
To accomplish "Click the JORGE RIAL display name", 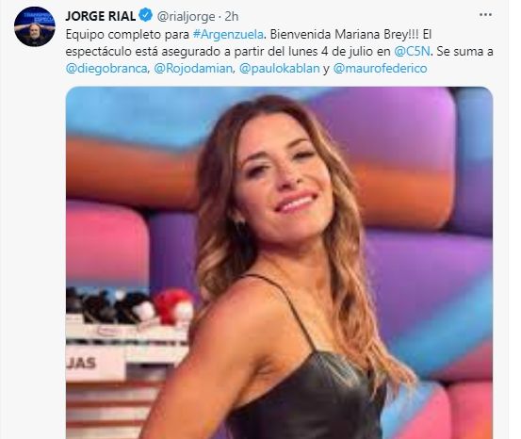I will [x=101, y=16].
